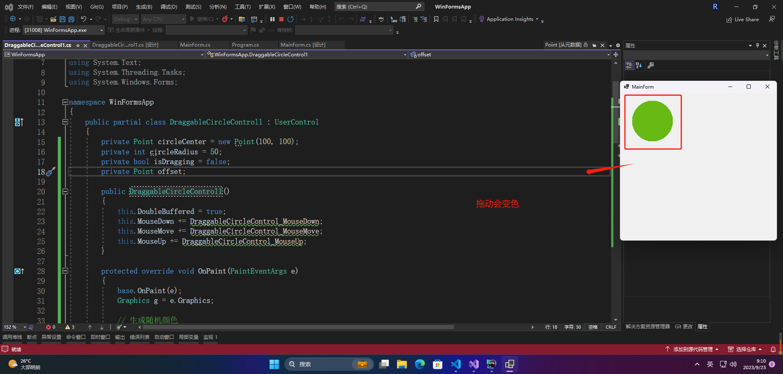Click the spell check abc icon
Screen dimensions: 783x374
[x=381, y=19]
